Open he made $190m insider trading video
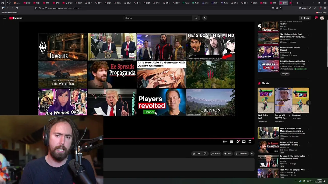This screenshot has height=184, width=328. coord(293,157)
